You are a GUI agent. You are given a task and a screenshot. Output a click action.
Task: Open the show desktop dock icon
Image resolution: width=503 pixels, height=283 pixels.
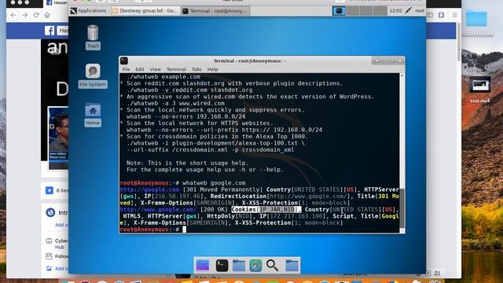203,266
